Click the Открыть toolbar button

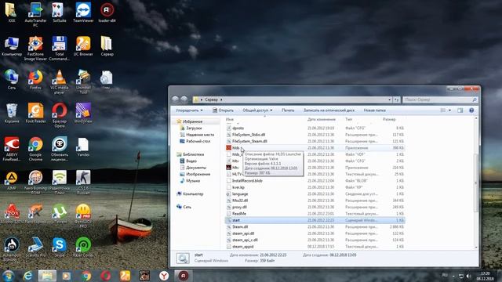pos(223,110)
